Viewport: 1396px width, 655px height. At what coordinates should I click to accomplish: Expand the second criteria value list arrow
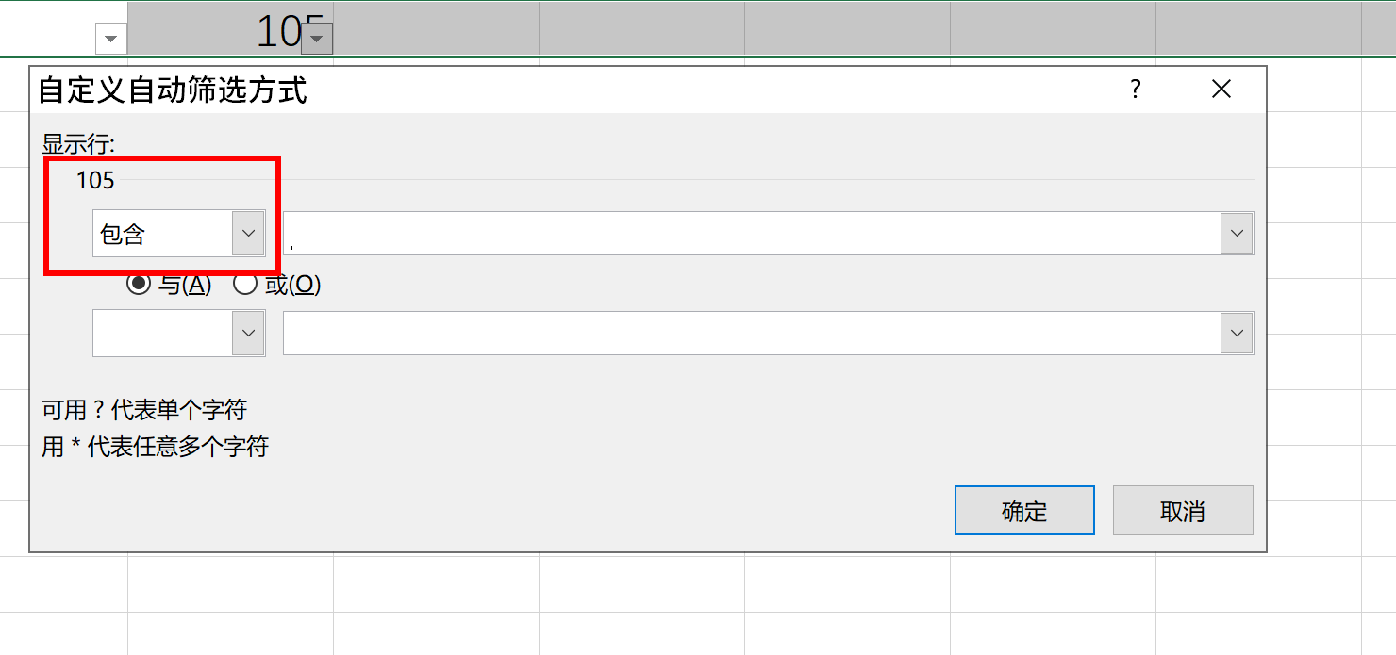1237,334
